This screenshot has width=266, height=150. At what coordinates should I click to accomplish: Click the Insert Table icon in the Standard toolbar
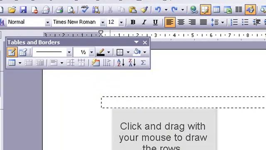pos(217,10)
